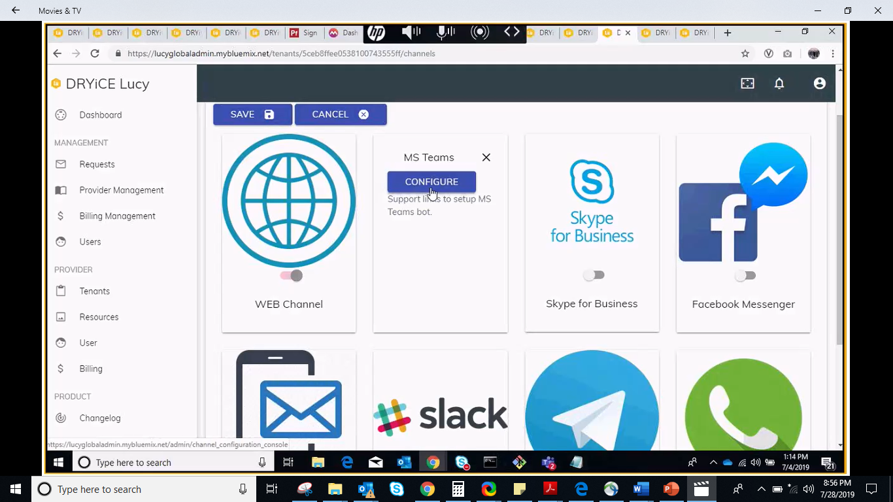Click the microphone icon in the overlay bar
Viewport: 893px width, 502px height.
click(446, 33)
